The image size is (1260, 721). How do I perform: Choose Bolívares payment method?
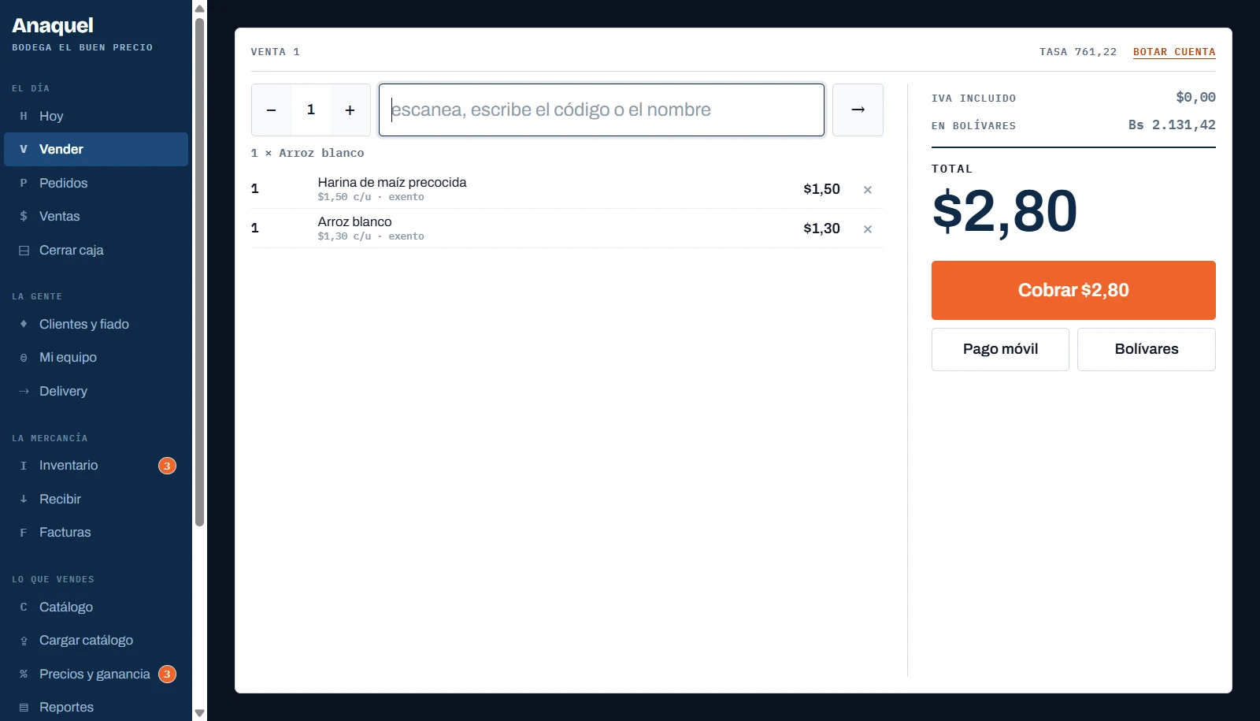(x=1147, y=349)
